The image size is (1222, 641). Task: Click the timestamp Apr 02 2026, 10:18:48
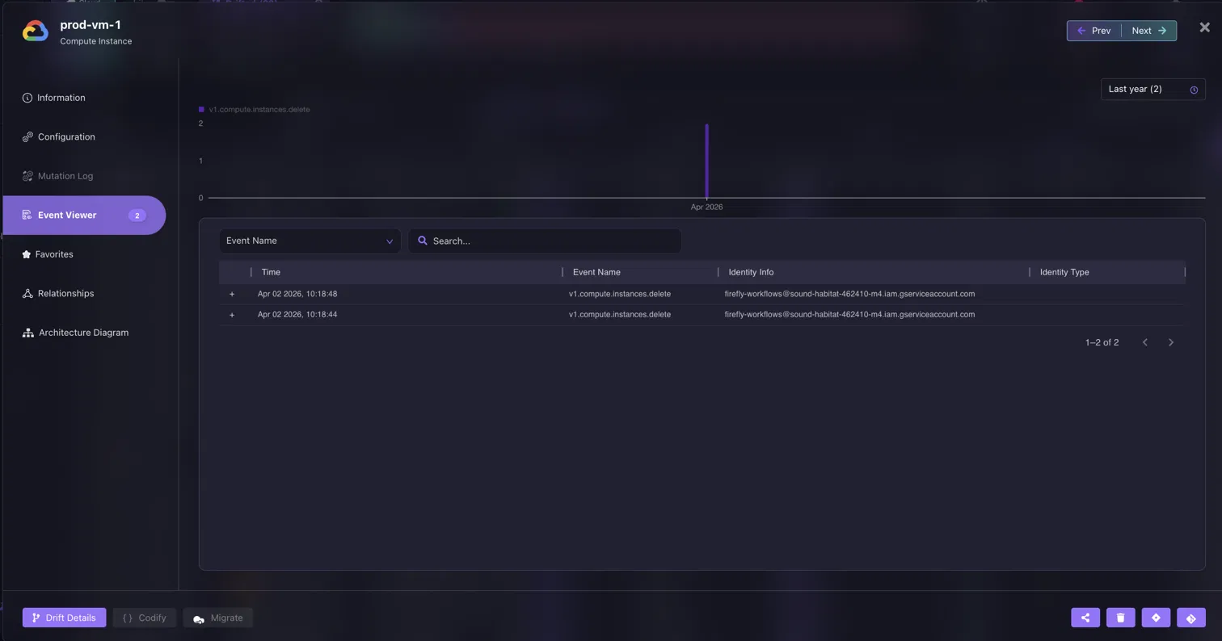click(x=297, y=294)
